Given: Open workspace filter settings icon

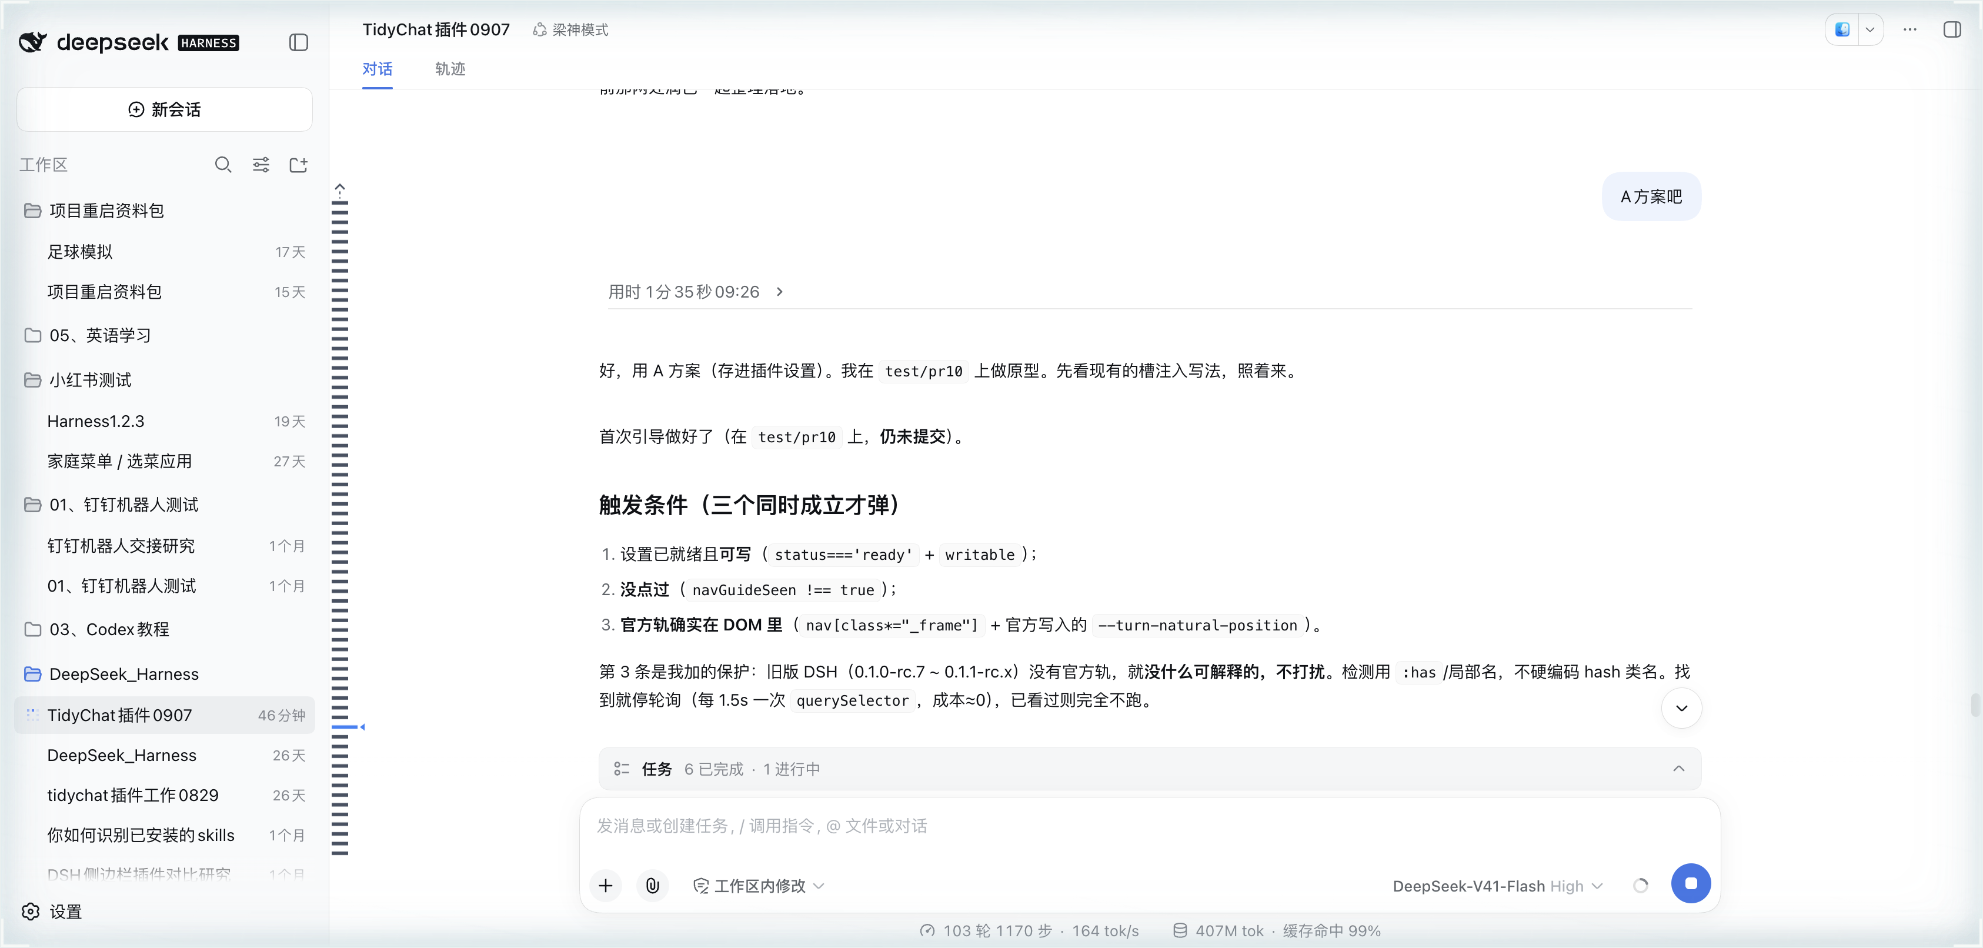Looking at the screenshot, I should 261,165.
